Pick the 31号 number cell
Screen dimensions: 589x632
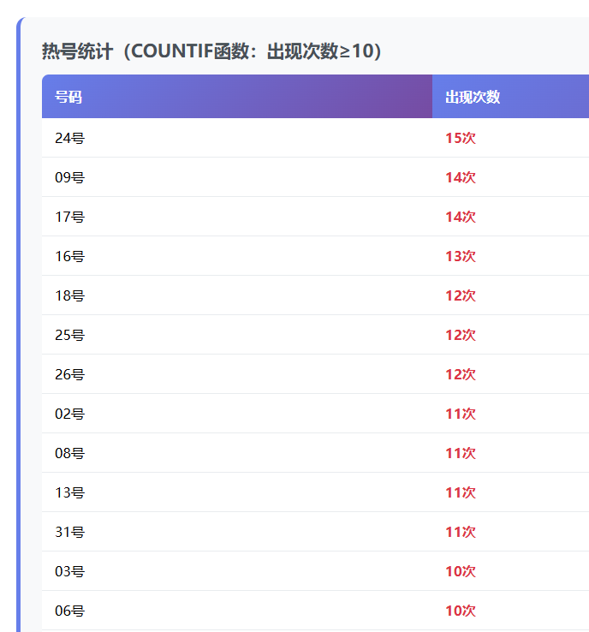point(70,532)
